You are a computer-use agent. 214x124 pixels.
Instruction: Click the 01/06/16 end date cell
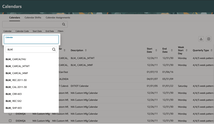coord(168,72)
